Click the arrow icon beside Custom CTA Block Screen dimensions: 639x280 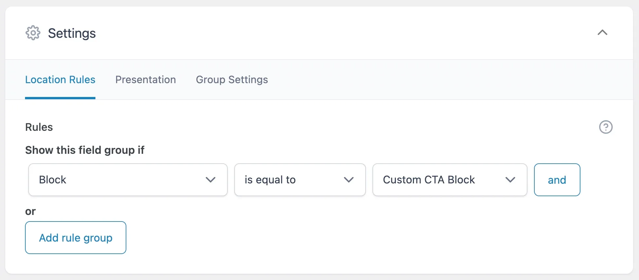(x=510, y=180)
